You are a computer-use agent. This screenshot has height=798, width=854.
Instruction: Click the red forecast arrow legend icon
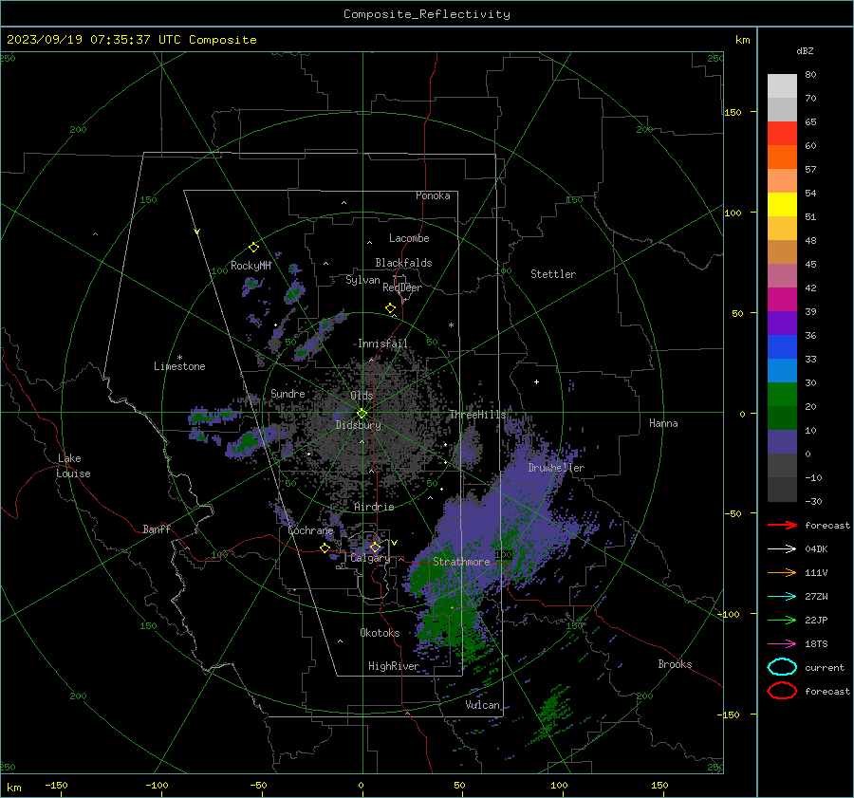[x=782, y=525]
